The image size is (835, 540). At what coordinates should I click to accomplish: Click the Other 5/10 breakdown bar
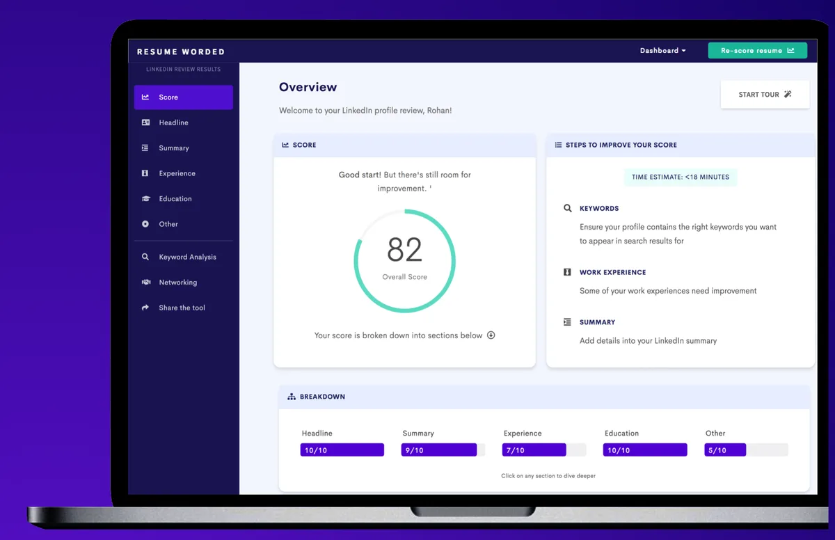746,450
